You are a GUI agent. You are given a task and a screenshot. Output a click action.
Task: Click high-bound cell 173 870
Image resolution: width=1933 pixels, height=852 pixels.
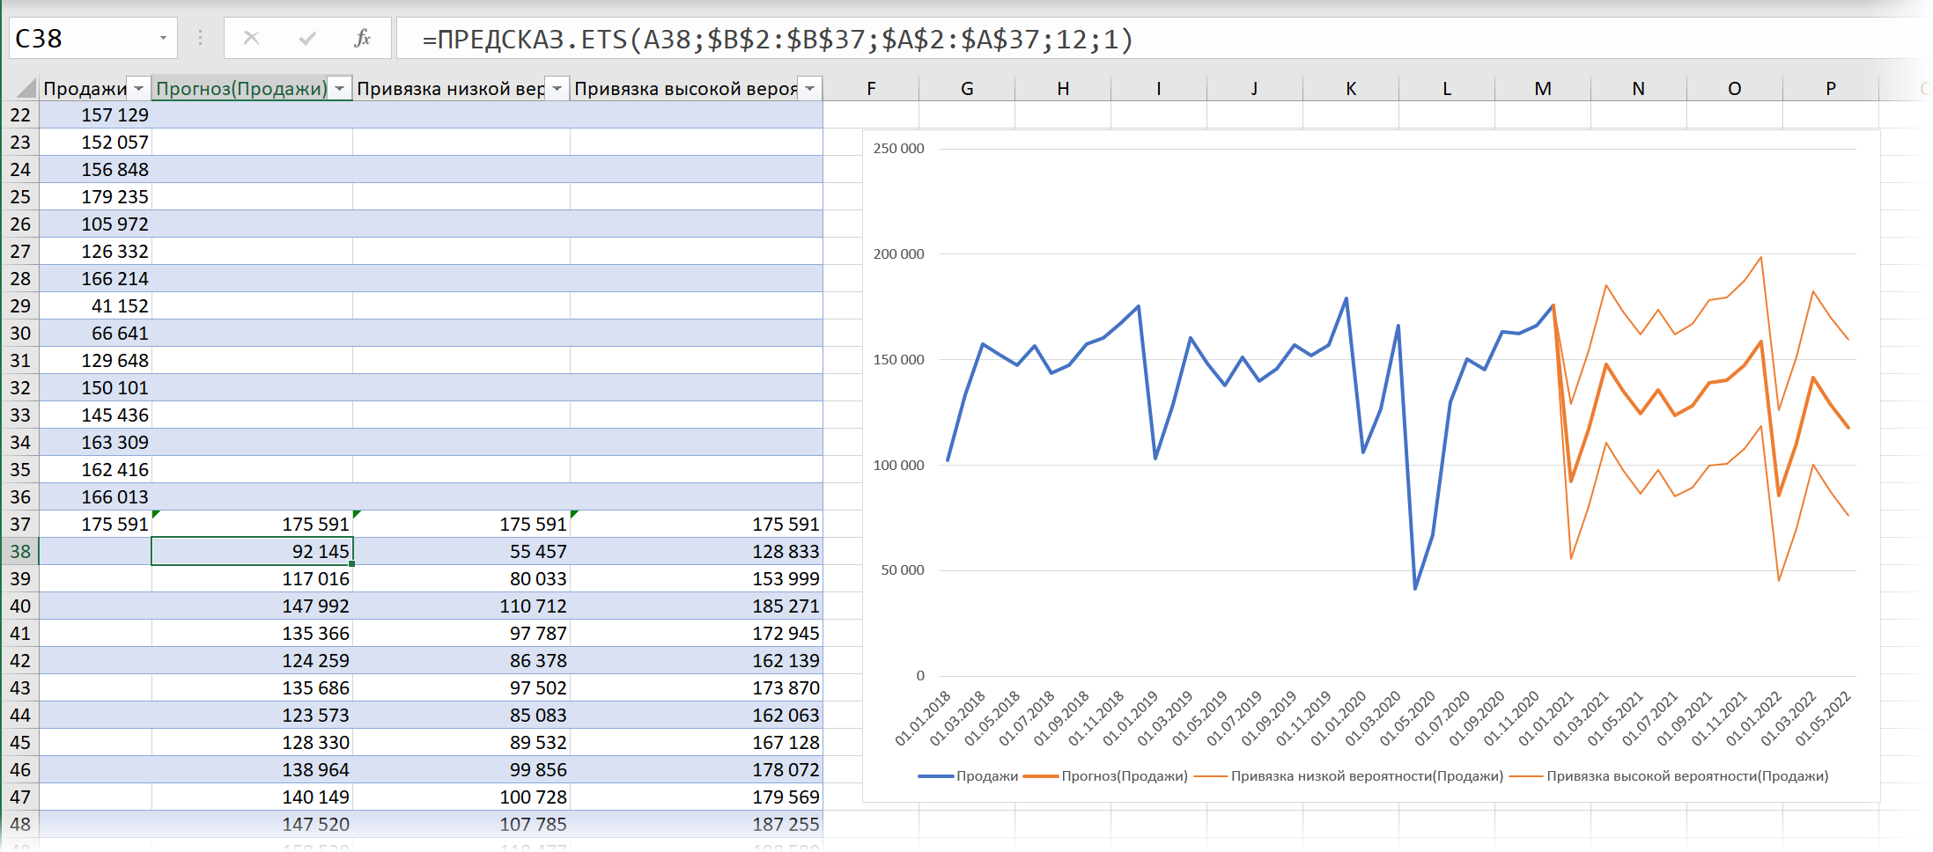click(x=697, y=687)
